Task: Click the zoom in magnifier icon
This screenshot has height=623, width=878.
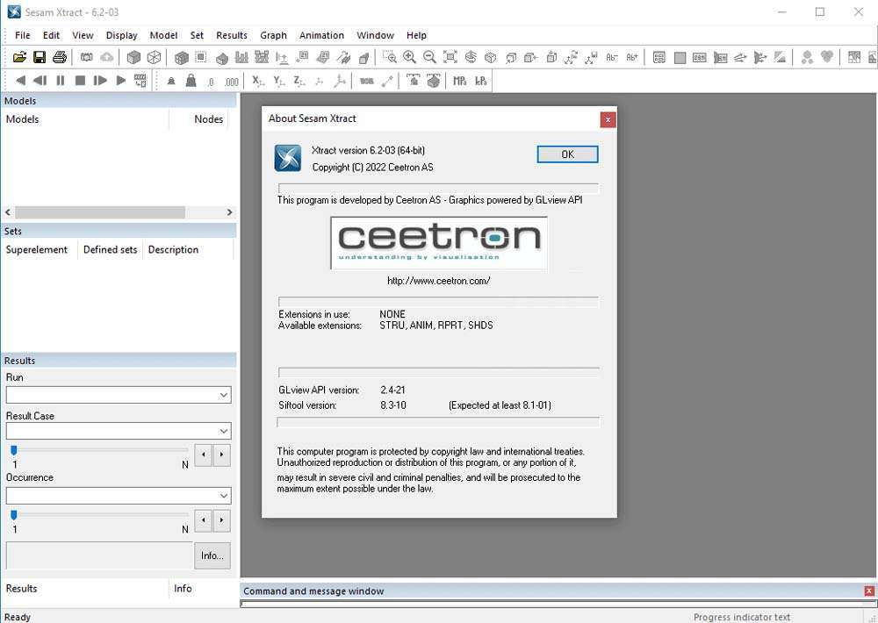Action: pyautogui.click(x=409, y=57)
